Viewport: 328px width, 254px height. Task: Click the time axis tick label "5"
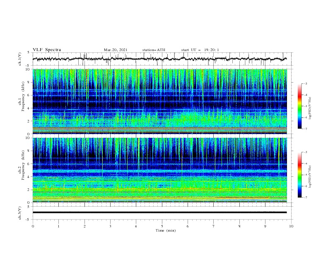coord(162,226)
